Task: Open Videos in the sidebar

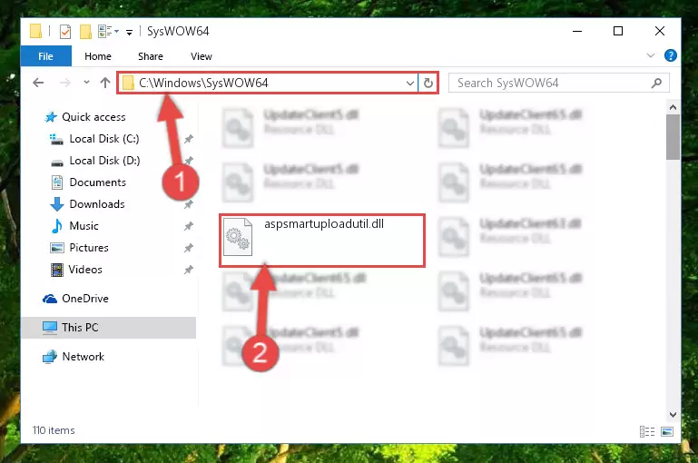Action: pyautogui.click(x=85, y=270)
